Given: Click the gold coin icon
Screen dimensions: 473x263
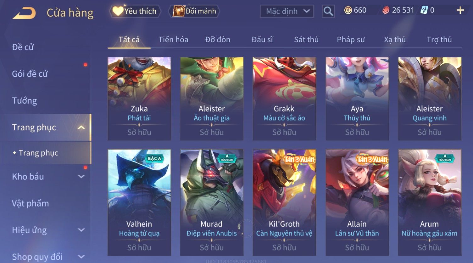Looking at the screenshot, I should tap(348, 11).
